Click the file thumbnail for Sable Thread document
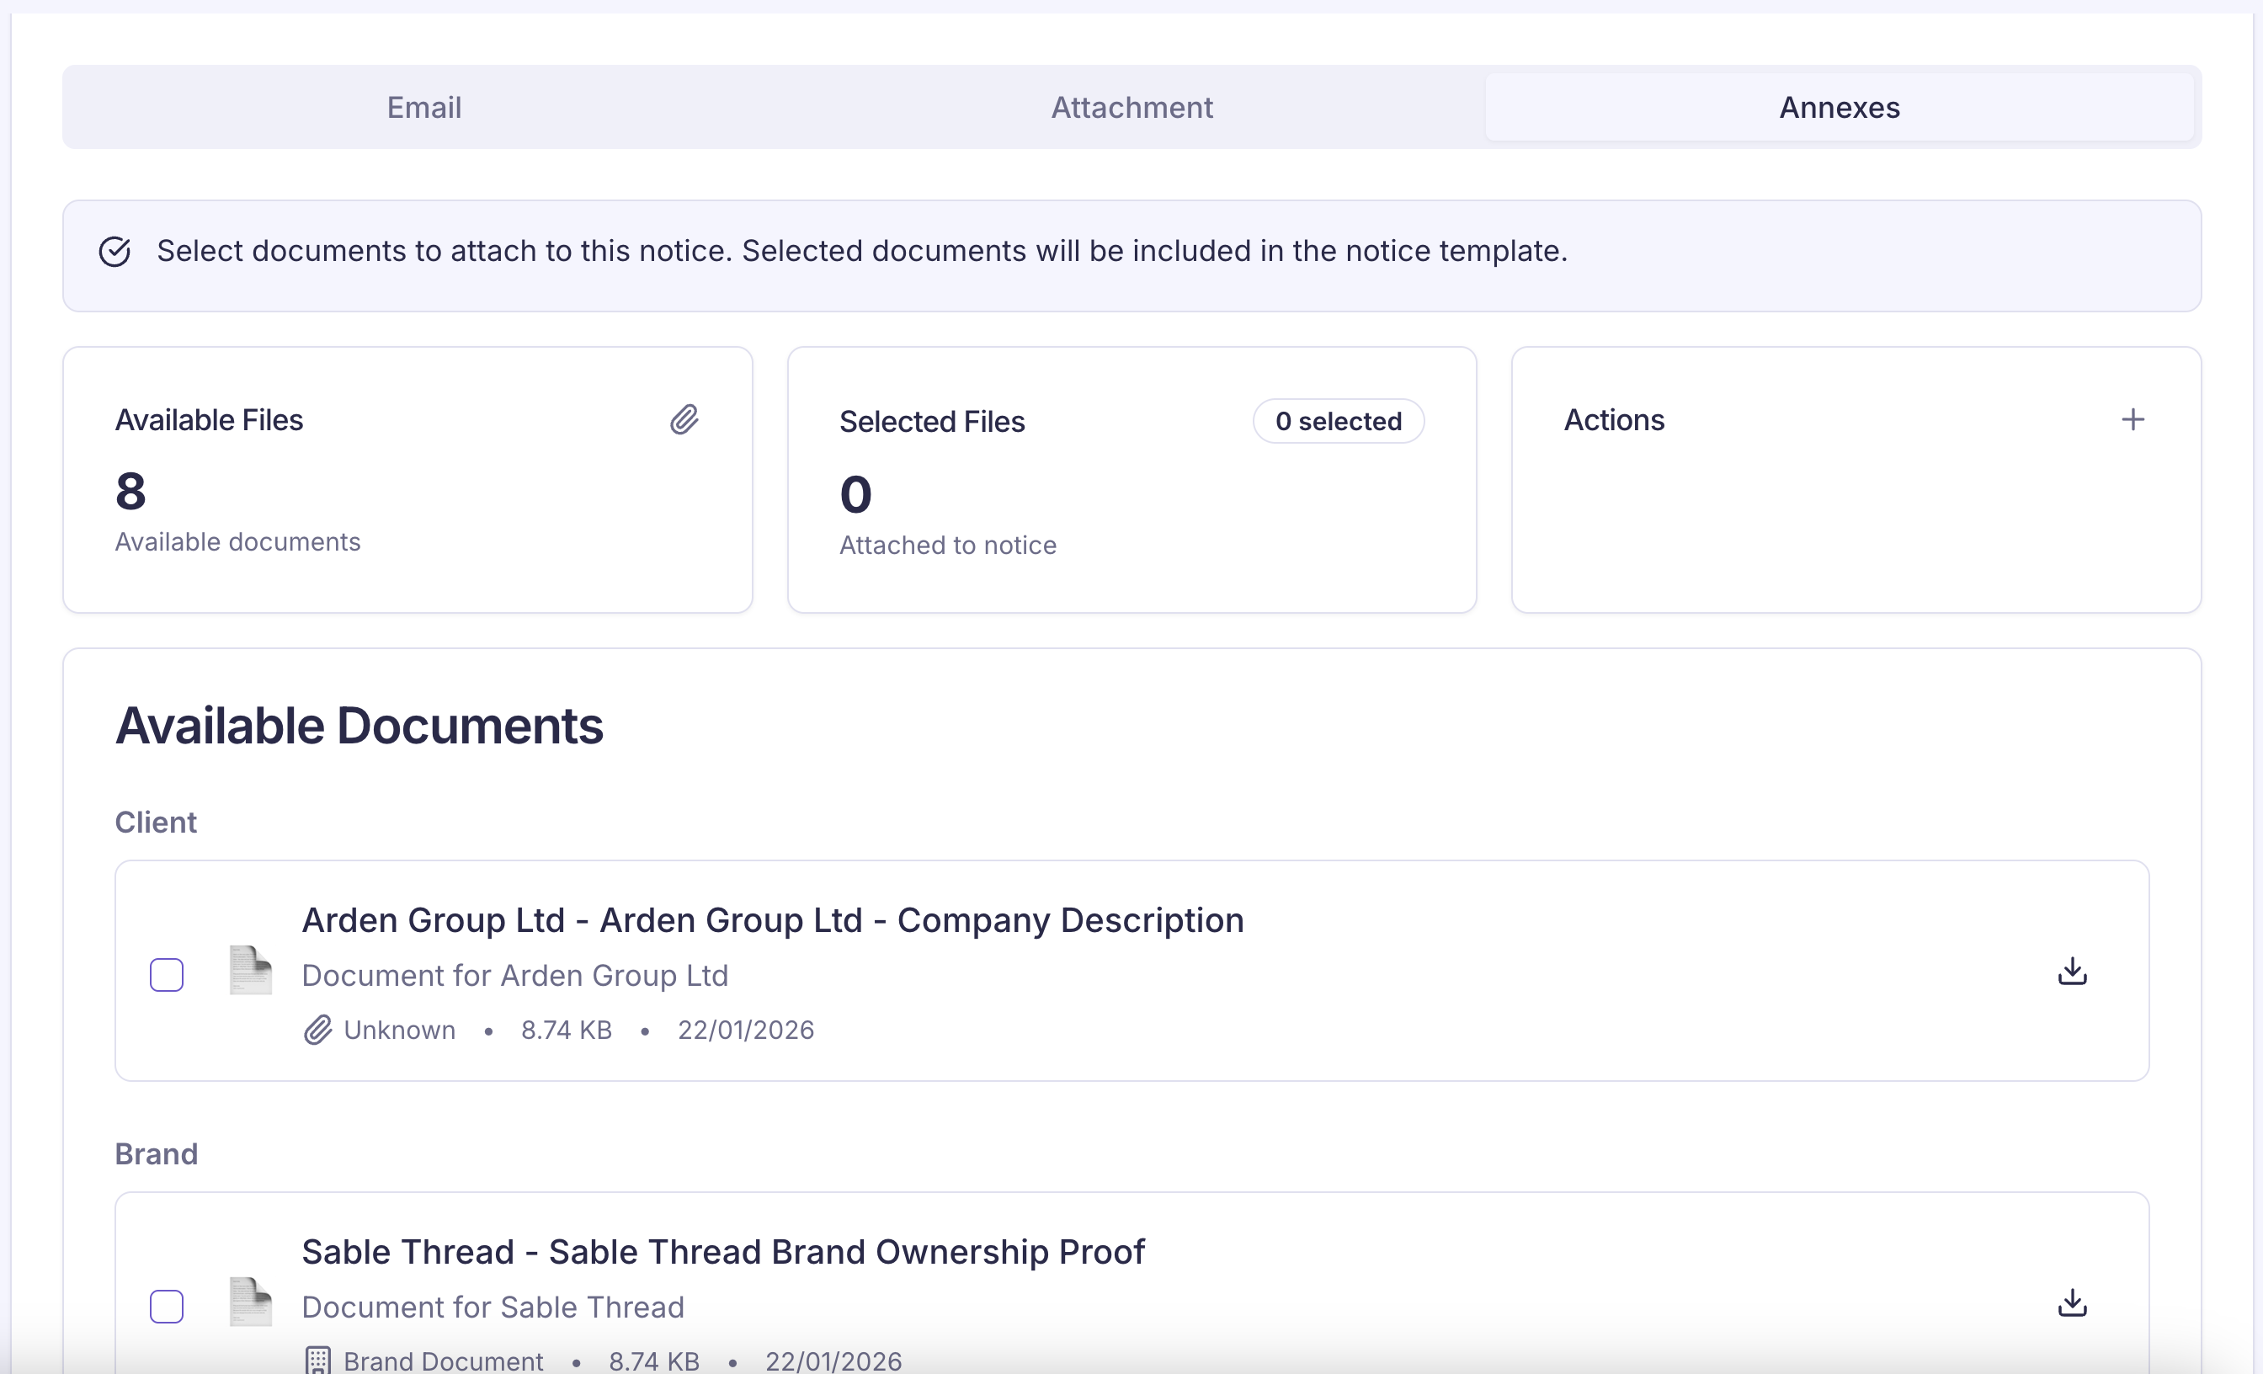2263x1374 pixels. pos(251,1302)
